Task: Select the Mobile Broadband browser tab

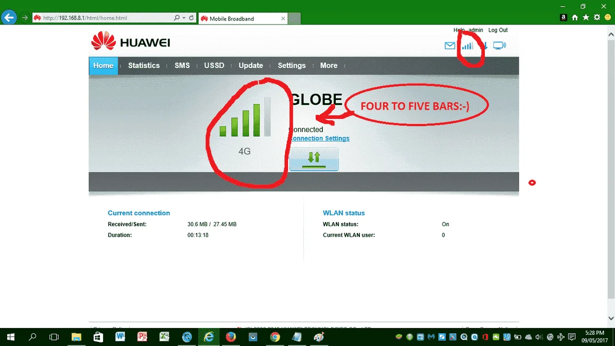Action: pos(242,18)
